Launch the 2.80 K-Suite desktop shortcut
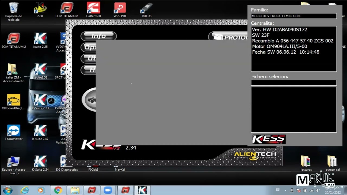 [40, 10]
